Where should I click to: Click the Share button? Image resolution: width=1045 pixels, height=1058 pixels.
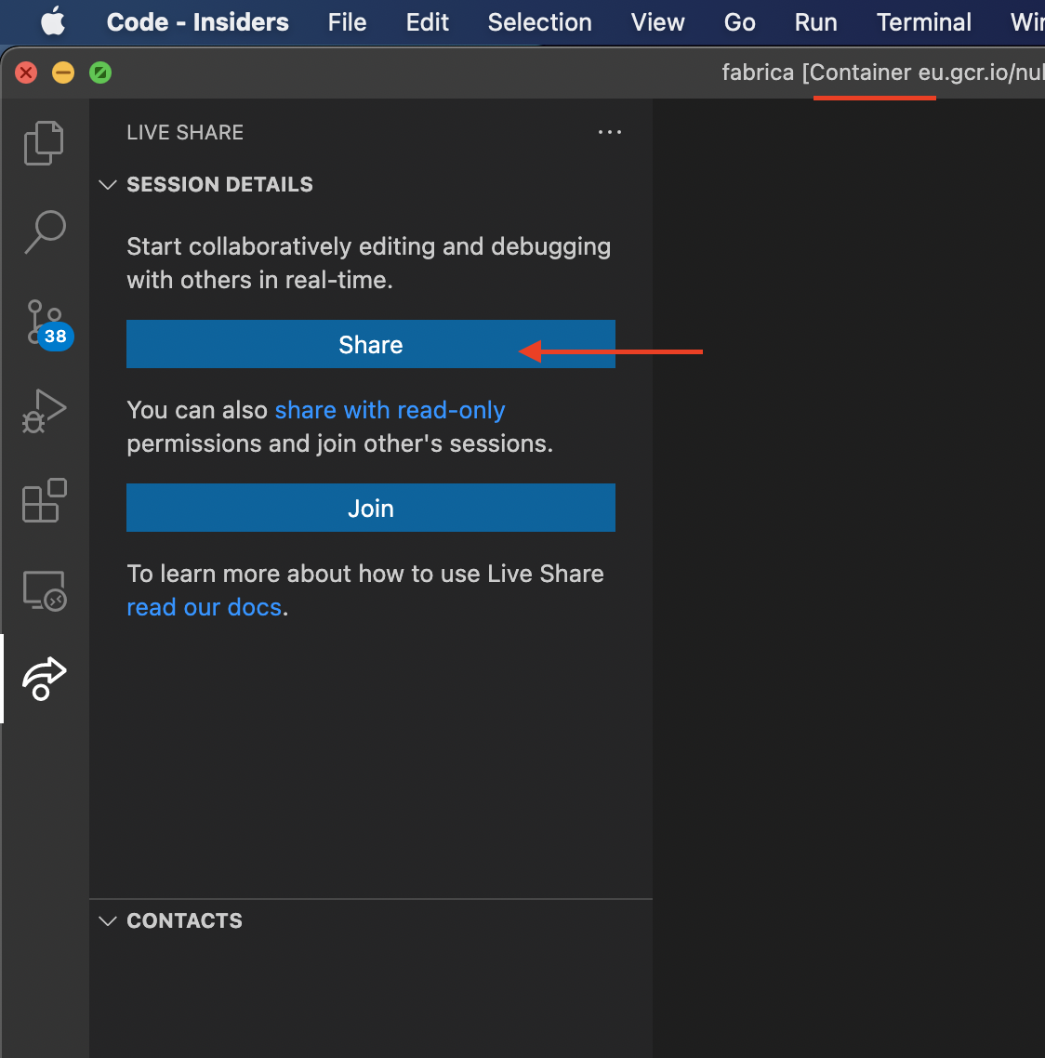tap(370, 344)
